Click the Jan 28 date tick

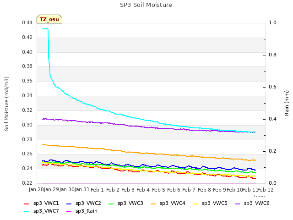pos(36,190)
